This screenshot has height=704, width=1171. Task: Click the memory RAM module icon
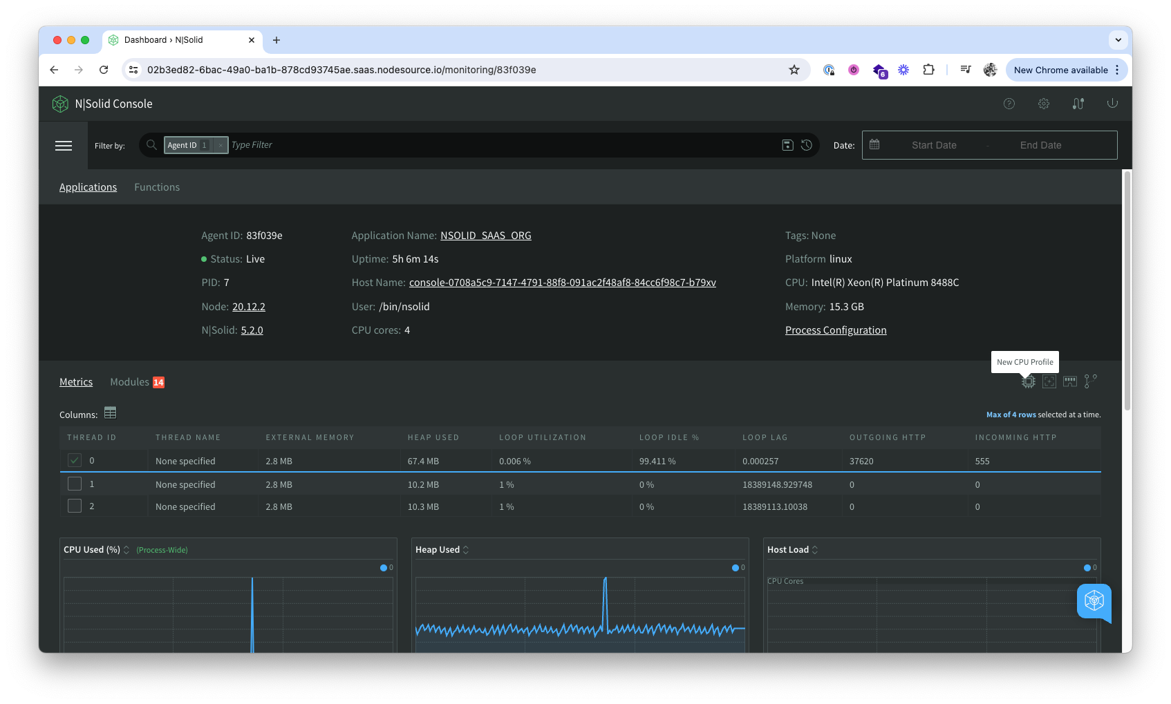1070,381
